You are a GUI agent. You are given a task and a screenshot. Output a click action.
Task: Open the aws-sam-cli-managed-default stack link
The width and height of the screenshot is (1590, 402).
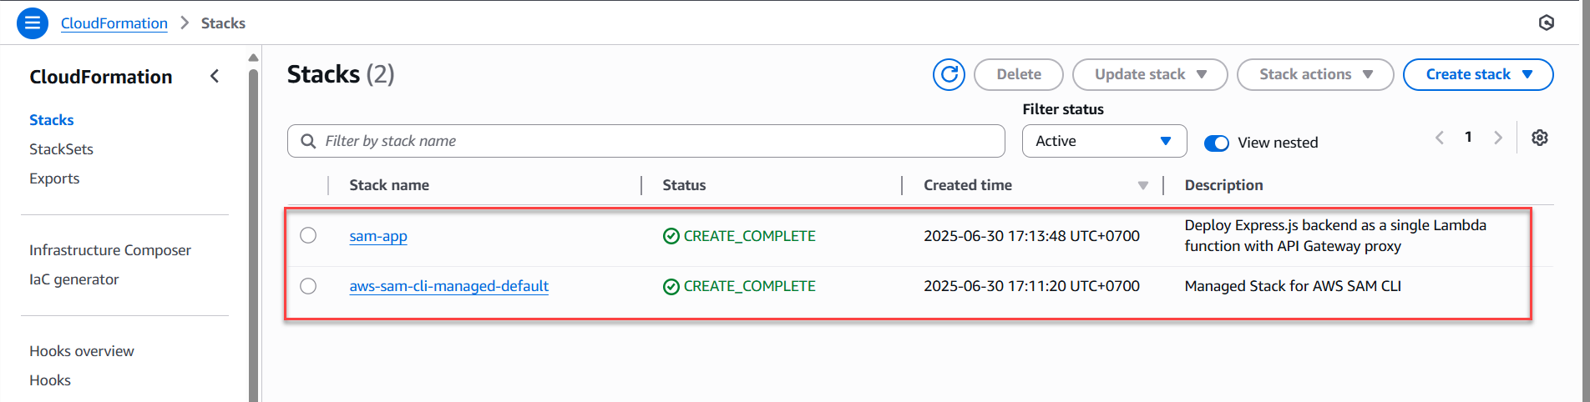click(x=449, y=286)
